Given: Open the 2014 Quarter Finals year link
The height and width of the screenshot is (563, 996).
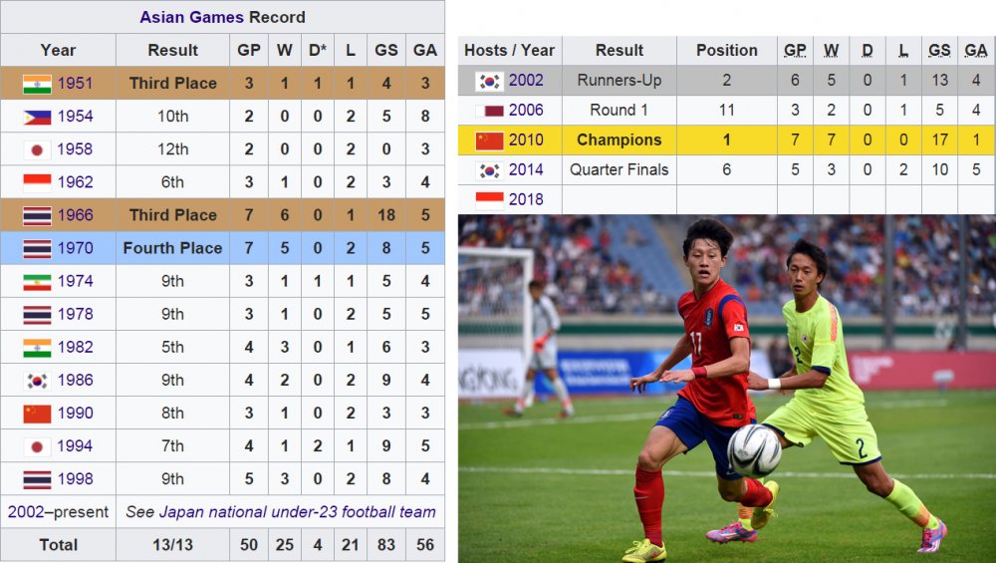Looking at the screenshot, I should [526, 170].
